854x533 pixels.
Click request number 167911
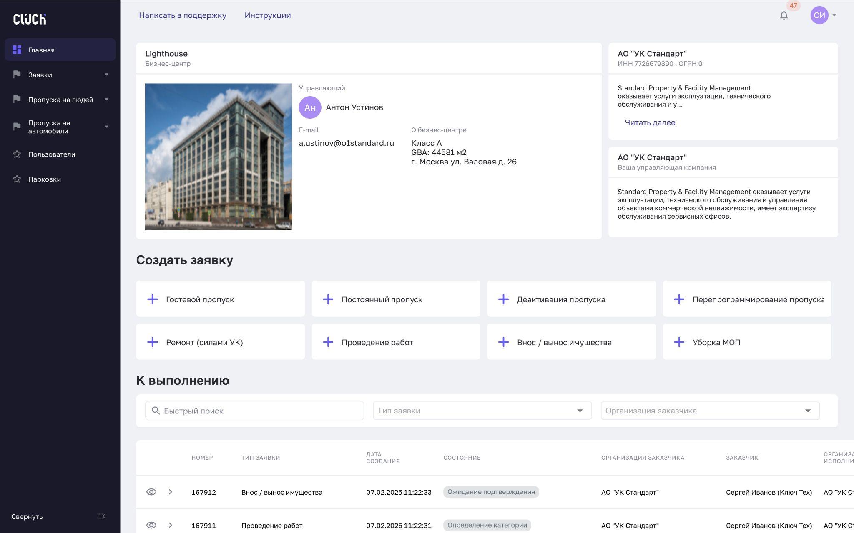coord(203,526)
